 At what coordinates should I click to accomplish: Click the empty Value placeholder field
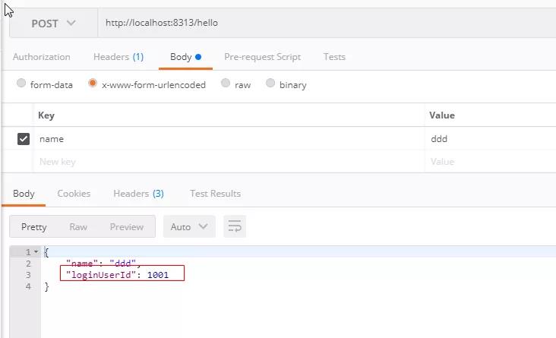491,162
